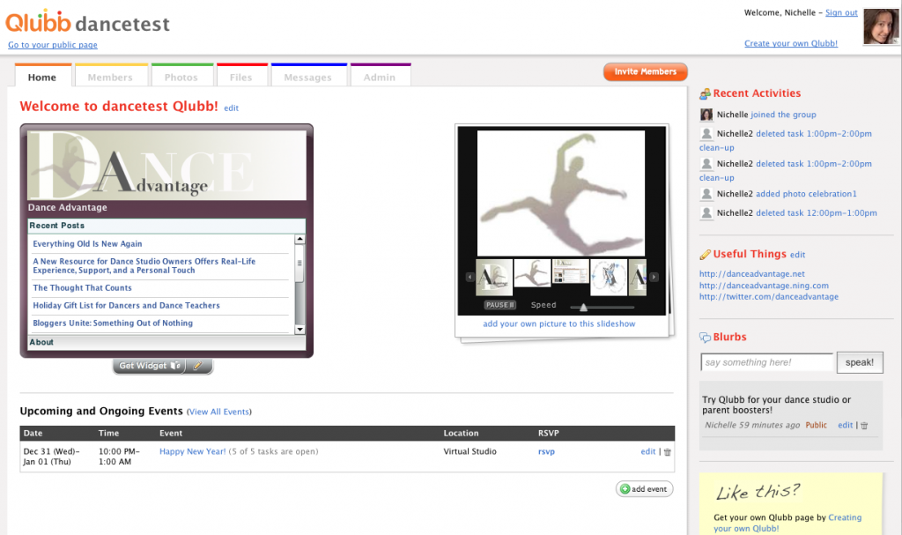Click edit in Happy New Year event row
This screenshot has width=902, height=535.
pyautogui.click(x=648, y=451)
